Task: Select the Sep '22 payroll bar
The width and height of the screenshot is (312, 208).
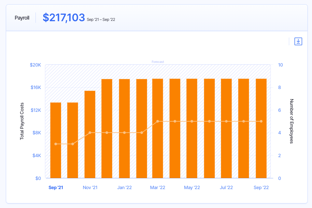Action: (261, 128)
